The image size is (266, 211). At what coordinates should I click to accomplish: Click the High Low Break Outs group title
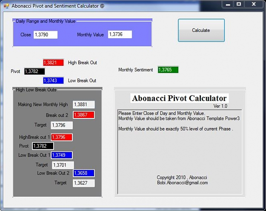36,90
